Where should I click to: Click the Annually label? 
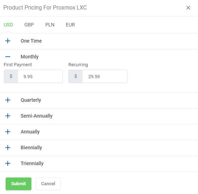click(30, 132)
